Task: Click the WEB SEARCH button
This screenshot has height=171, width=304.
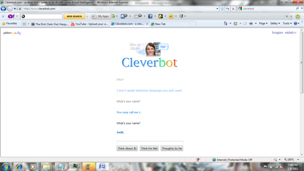Action: 74,16
